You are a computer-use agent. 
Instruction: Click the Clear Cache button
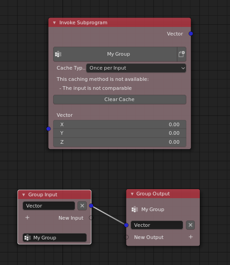(120, 99)
